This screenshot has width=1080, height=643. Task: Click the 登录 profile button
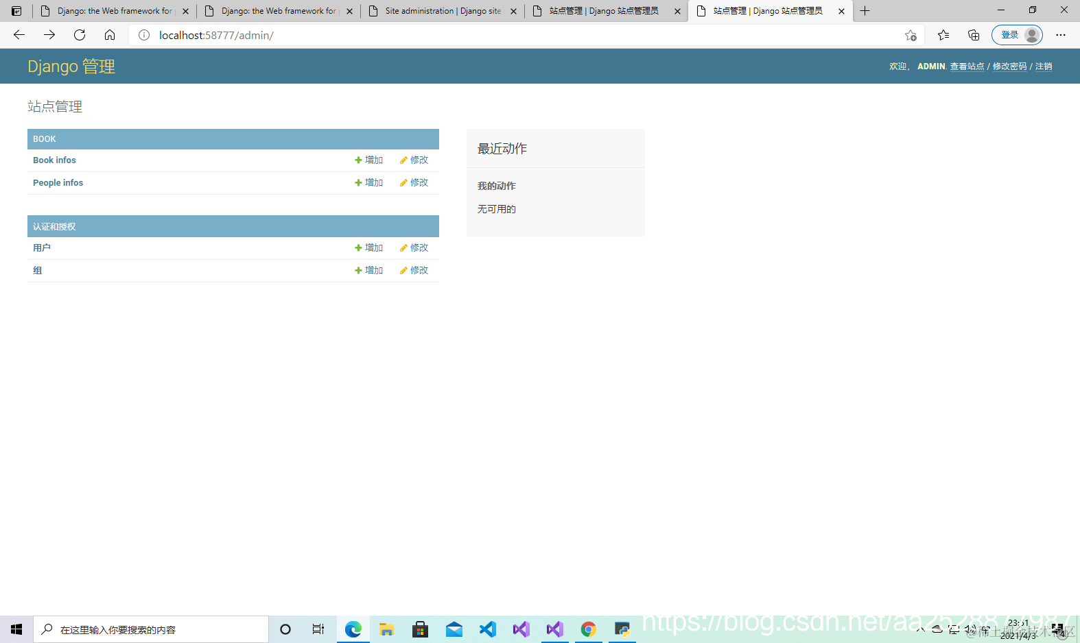pyautogui.click(x=1017, y=35)
